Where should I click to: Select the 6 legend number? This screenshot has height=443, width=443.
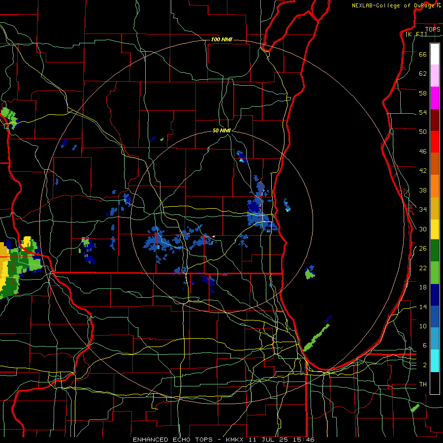(x=425, y=345)
